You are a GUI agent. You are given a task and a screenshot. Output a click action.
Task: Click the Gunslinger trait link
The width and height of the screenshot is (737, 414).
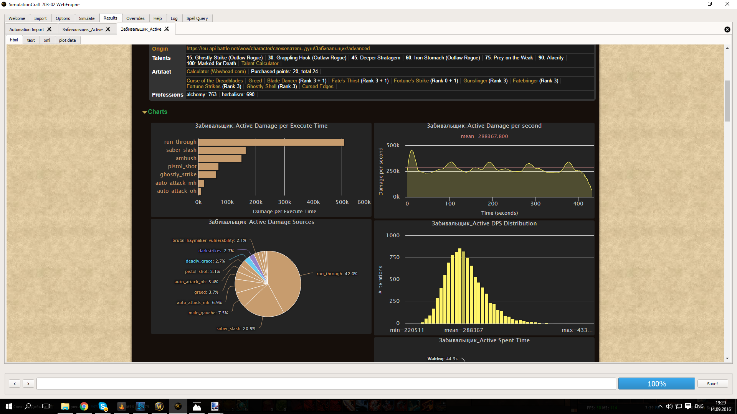(x=475, y=81)
